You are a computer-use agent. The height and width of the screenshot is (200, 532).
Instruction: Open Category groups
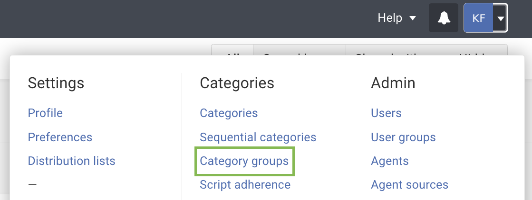point(244,161)
